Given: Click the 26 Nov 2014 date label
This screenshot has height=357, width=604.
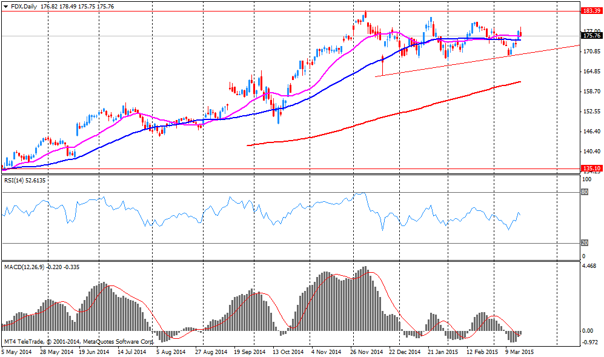Looking at the screenshot, I should click(x=367, y=352).
